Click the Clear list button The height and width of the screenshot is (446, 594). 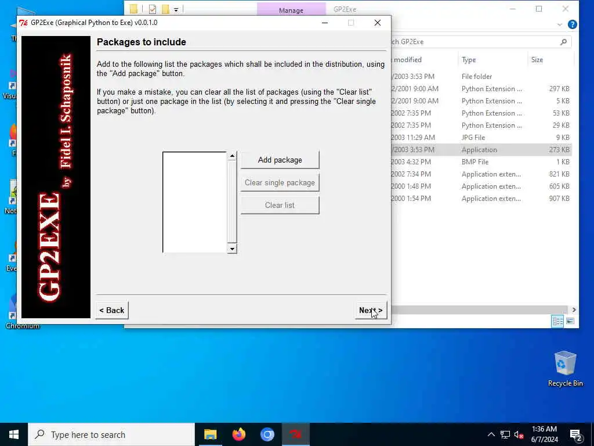(x=280, y=205)
